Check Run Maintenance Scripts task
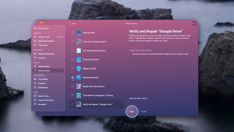234x132 pixels. pos(72,51)
